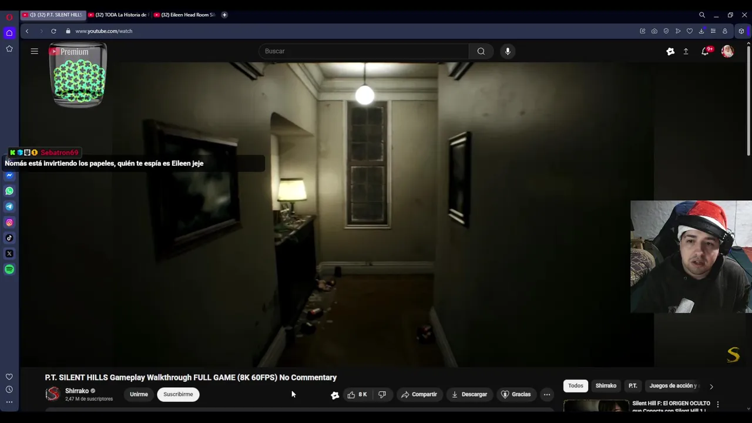The width and height of the screenshot is (752, 423).
Task: Open Messenger in the Opera sidebar
Action: click(9, 175)
